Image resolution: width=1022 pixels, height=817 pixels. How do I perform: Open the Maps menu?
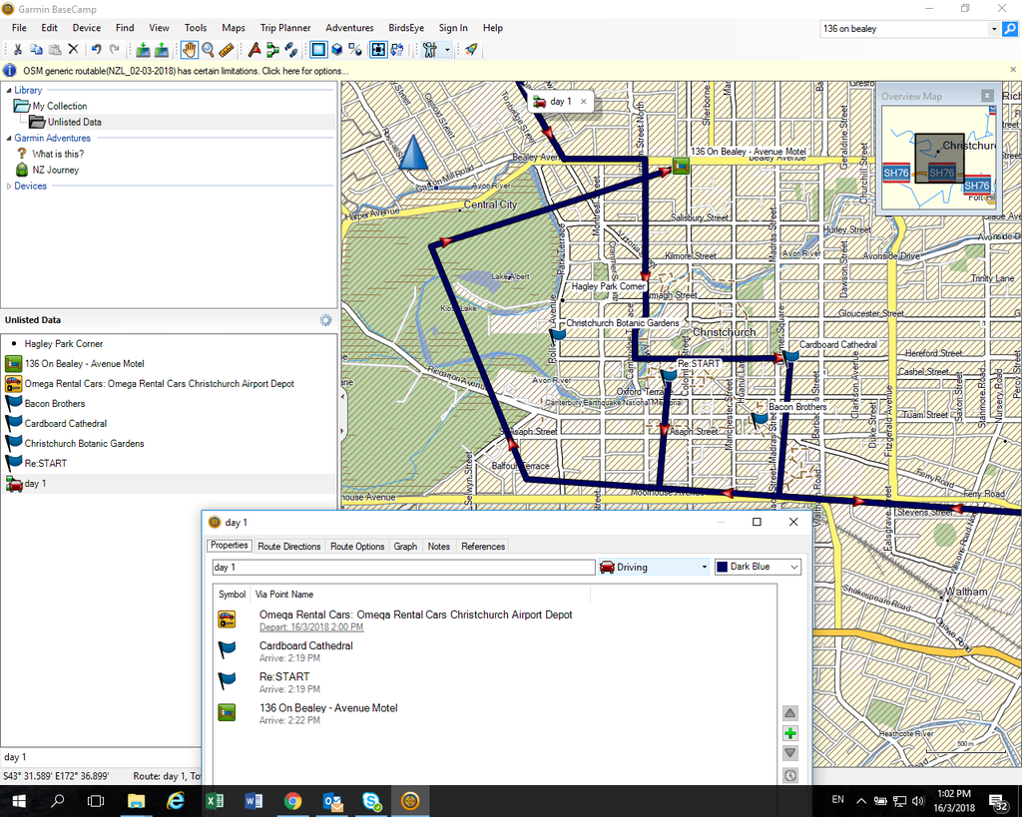[234, 28]
